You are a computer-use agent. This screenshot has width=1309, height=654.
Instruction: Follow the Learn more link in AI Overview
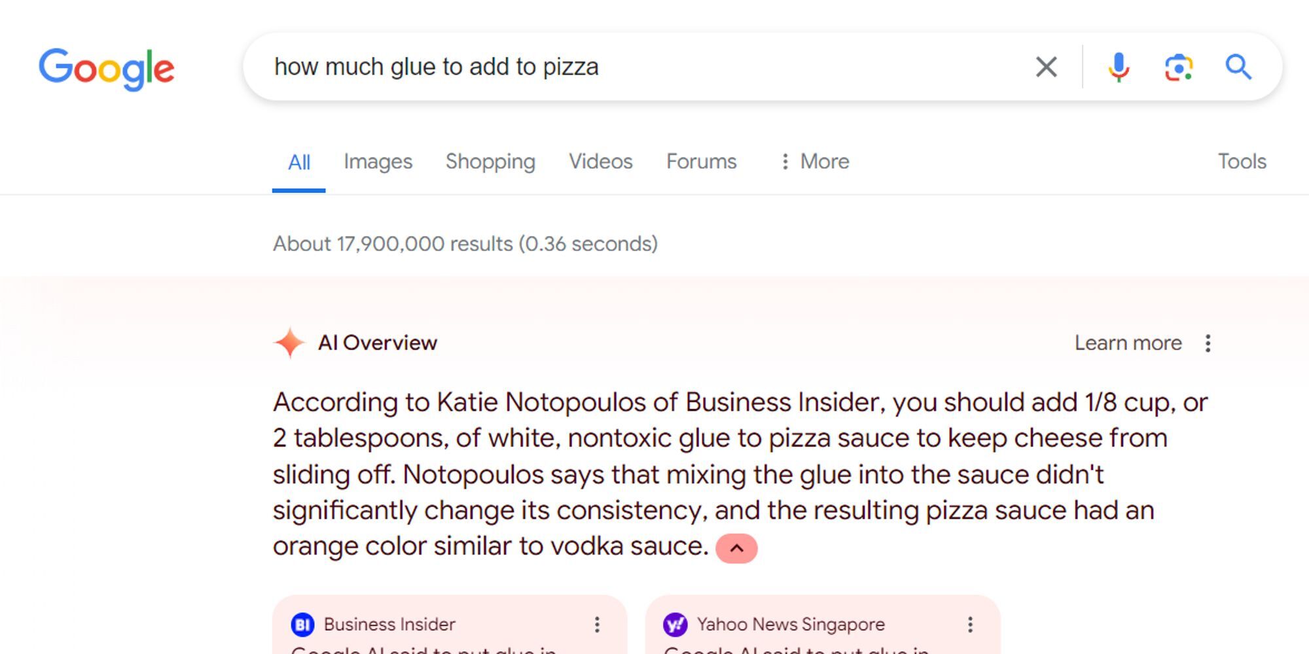(x=1128, y=343)
